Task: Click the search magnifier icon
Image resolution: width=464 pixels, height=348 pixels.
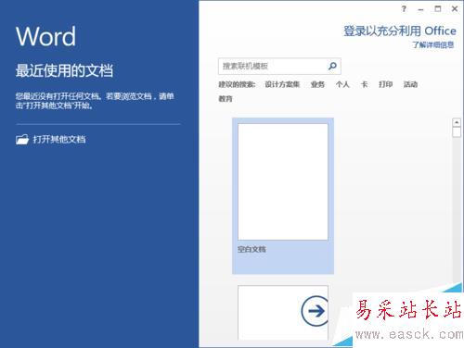Action: tap(332, 66)
